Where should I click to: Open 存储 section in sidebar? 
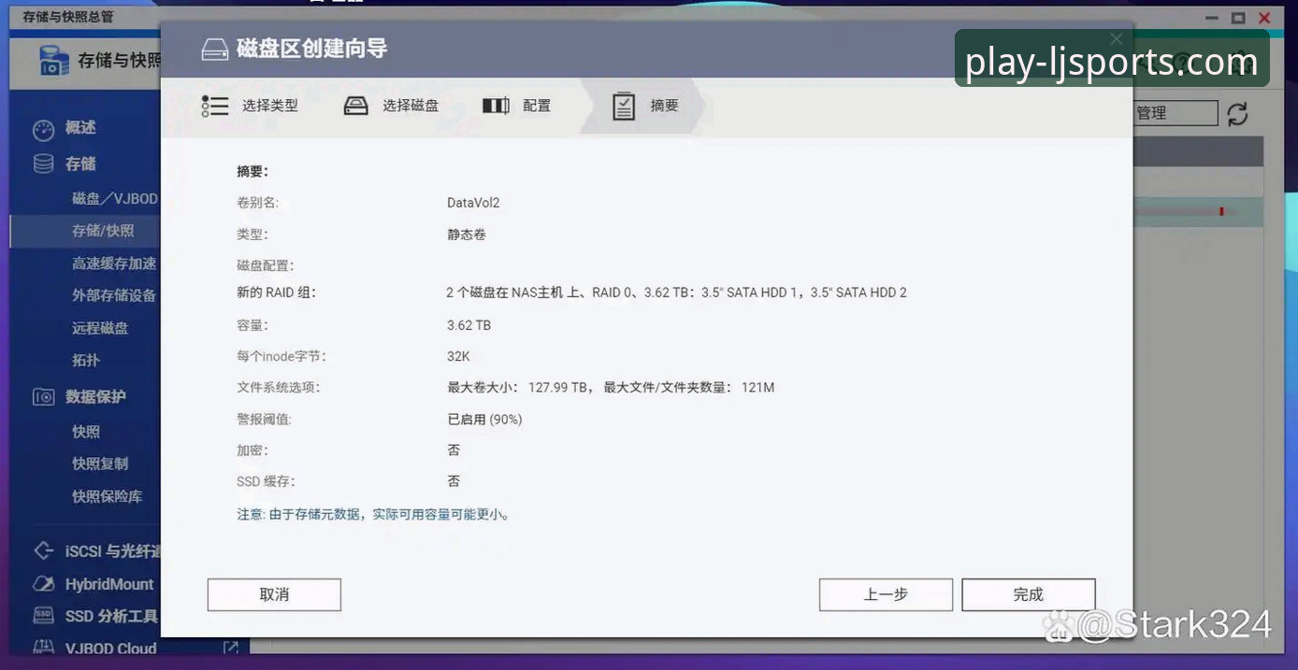click(80, 164)
